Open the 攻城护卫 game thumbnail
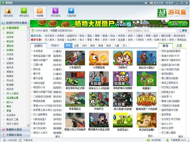The image size is (190, 143). 99,99
